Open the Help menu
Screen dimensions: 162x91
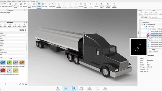click(37, 1)
